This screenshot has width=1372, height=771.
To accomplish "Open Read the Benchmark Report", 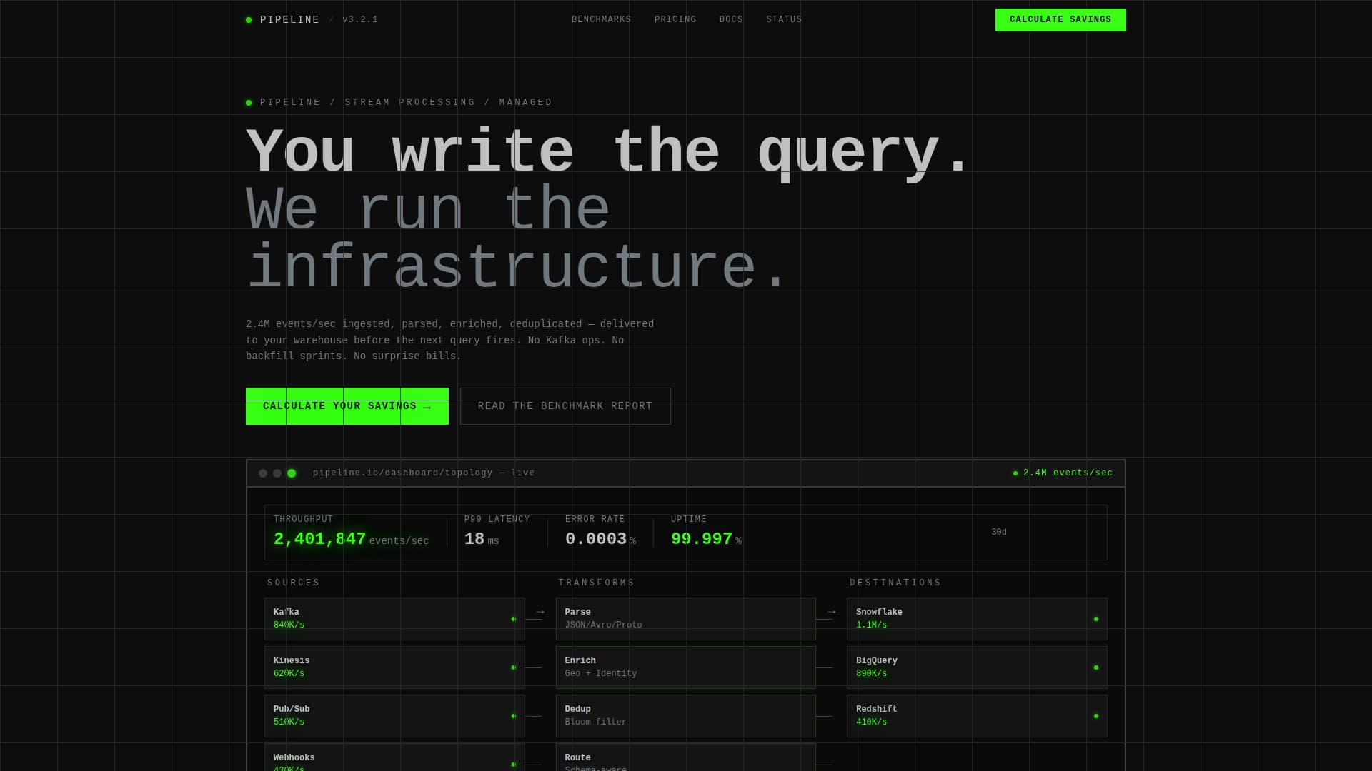I will (x=565, y=406).
